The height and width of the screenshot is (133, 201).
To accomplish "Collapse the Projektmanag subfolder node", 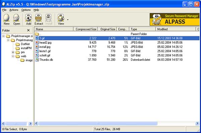I will tap(8, 40).
